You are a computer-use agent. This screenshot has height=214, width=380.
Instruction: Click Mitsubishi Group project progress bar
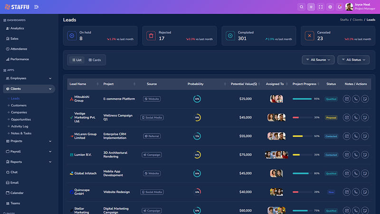tap(302, 99)
